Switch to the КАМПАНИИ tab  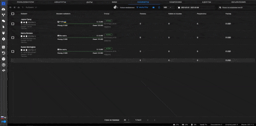pos(176,2)
